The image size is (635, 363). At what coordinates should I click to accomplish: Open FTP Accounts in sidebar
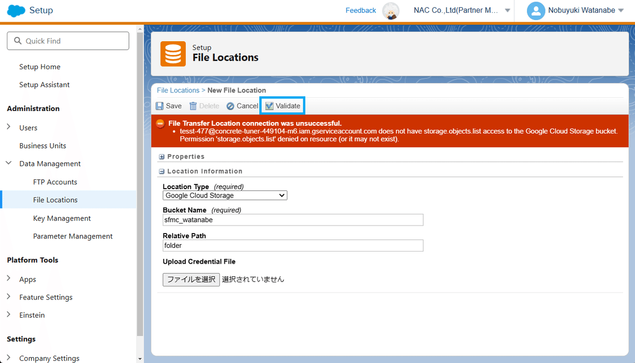pos(55,182)
